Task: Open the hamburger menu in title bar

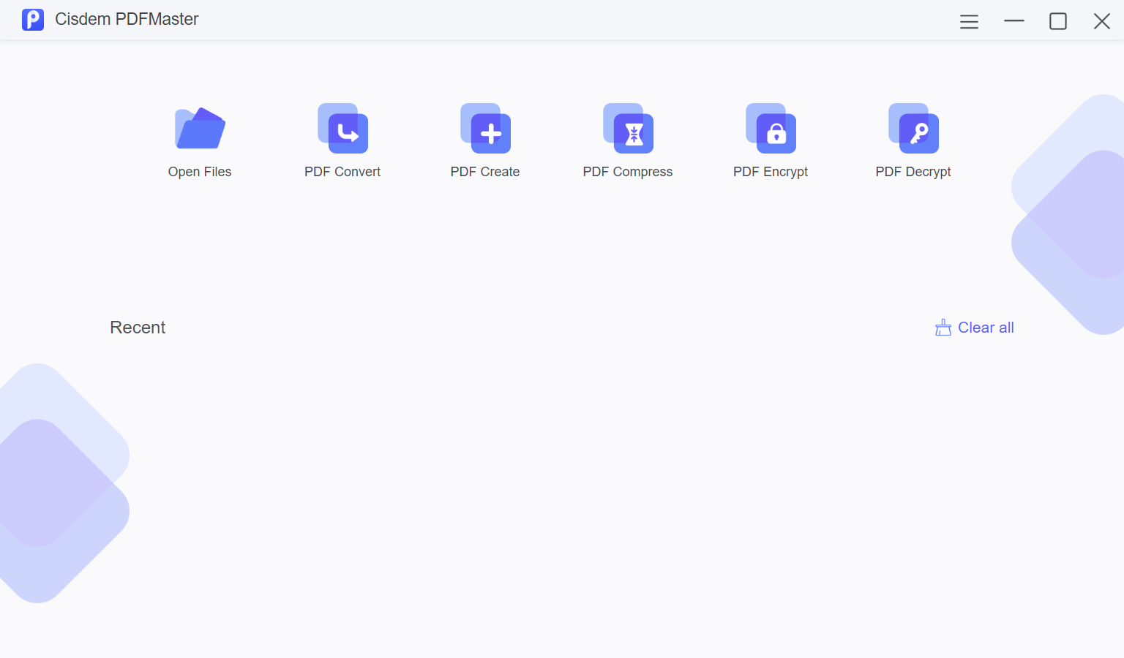Action: [969, 22]
